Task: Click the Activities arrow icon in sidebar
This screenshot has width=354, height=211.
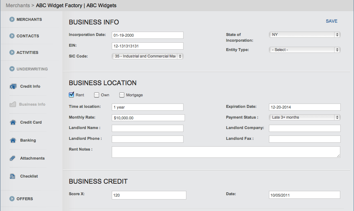Action: pos(12,52)
